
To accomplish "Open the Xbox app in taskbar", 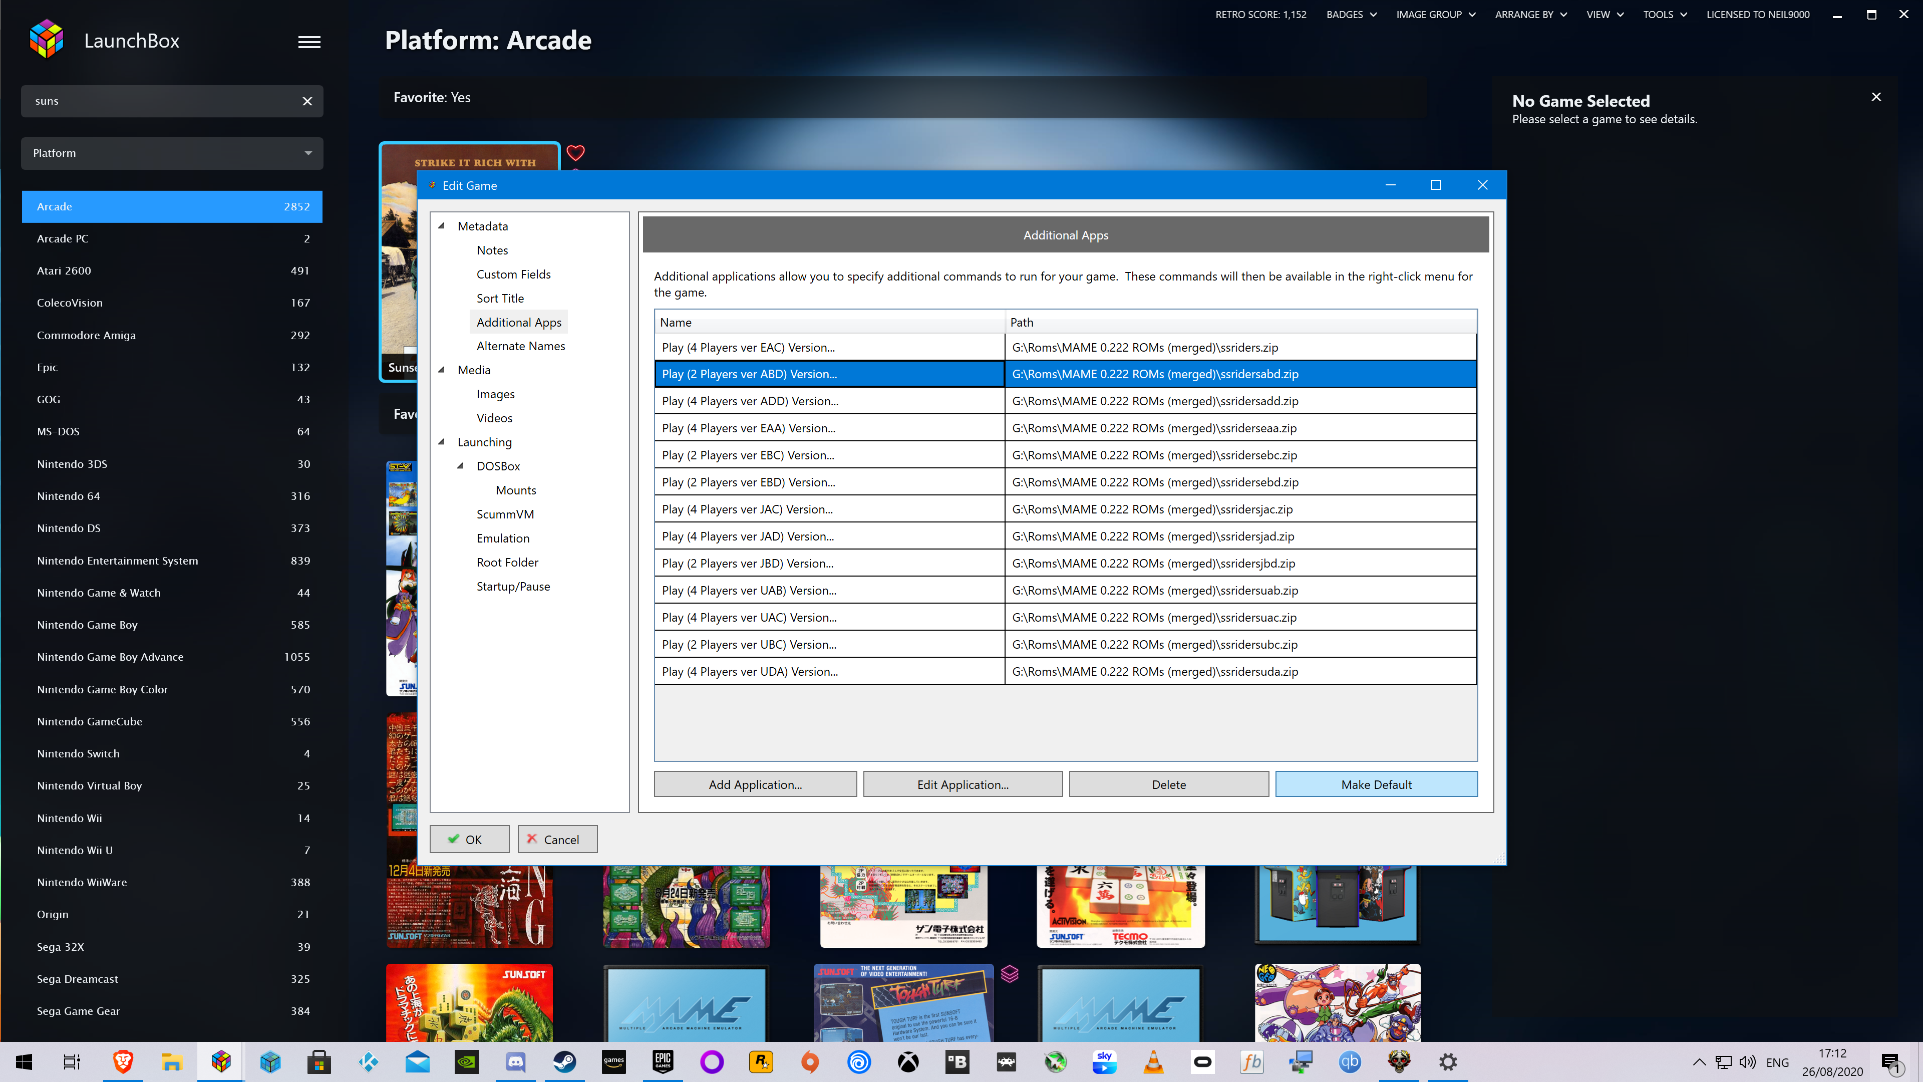I will [908, 1061].
